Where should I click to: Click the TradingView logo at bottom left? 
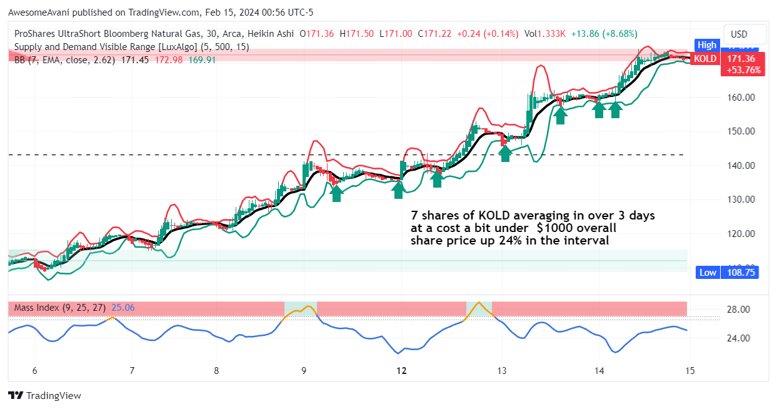(44, 395)
